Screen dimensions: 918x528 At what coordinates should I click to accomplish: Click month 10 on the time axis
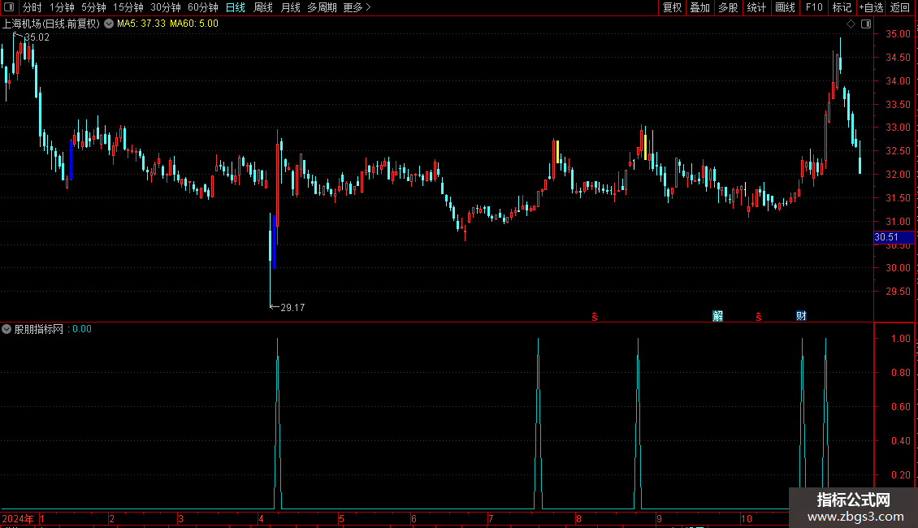point(747,518)
